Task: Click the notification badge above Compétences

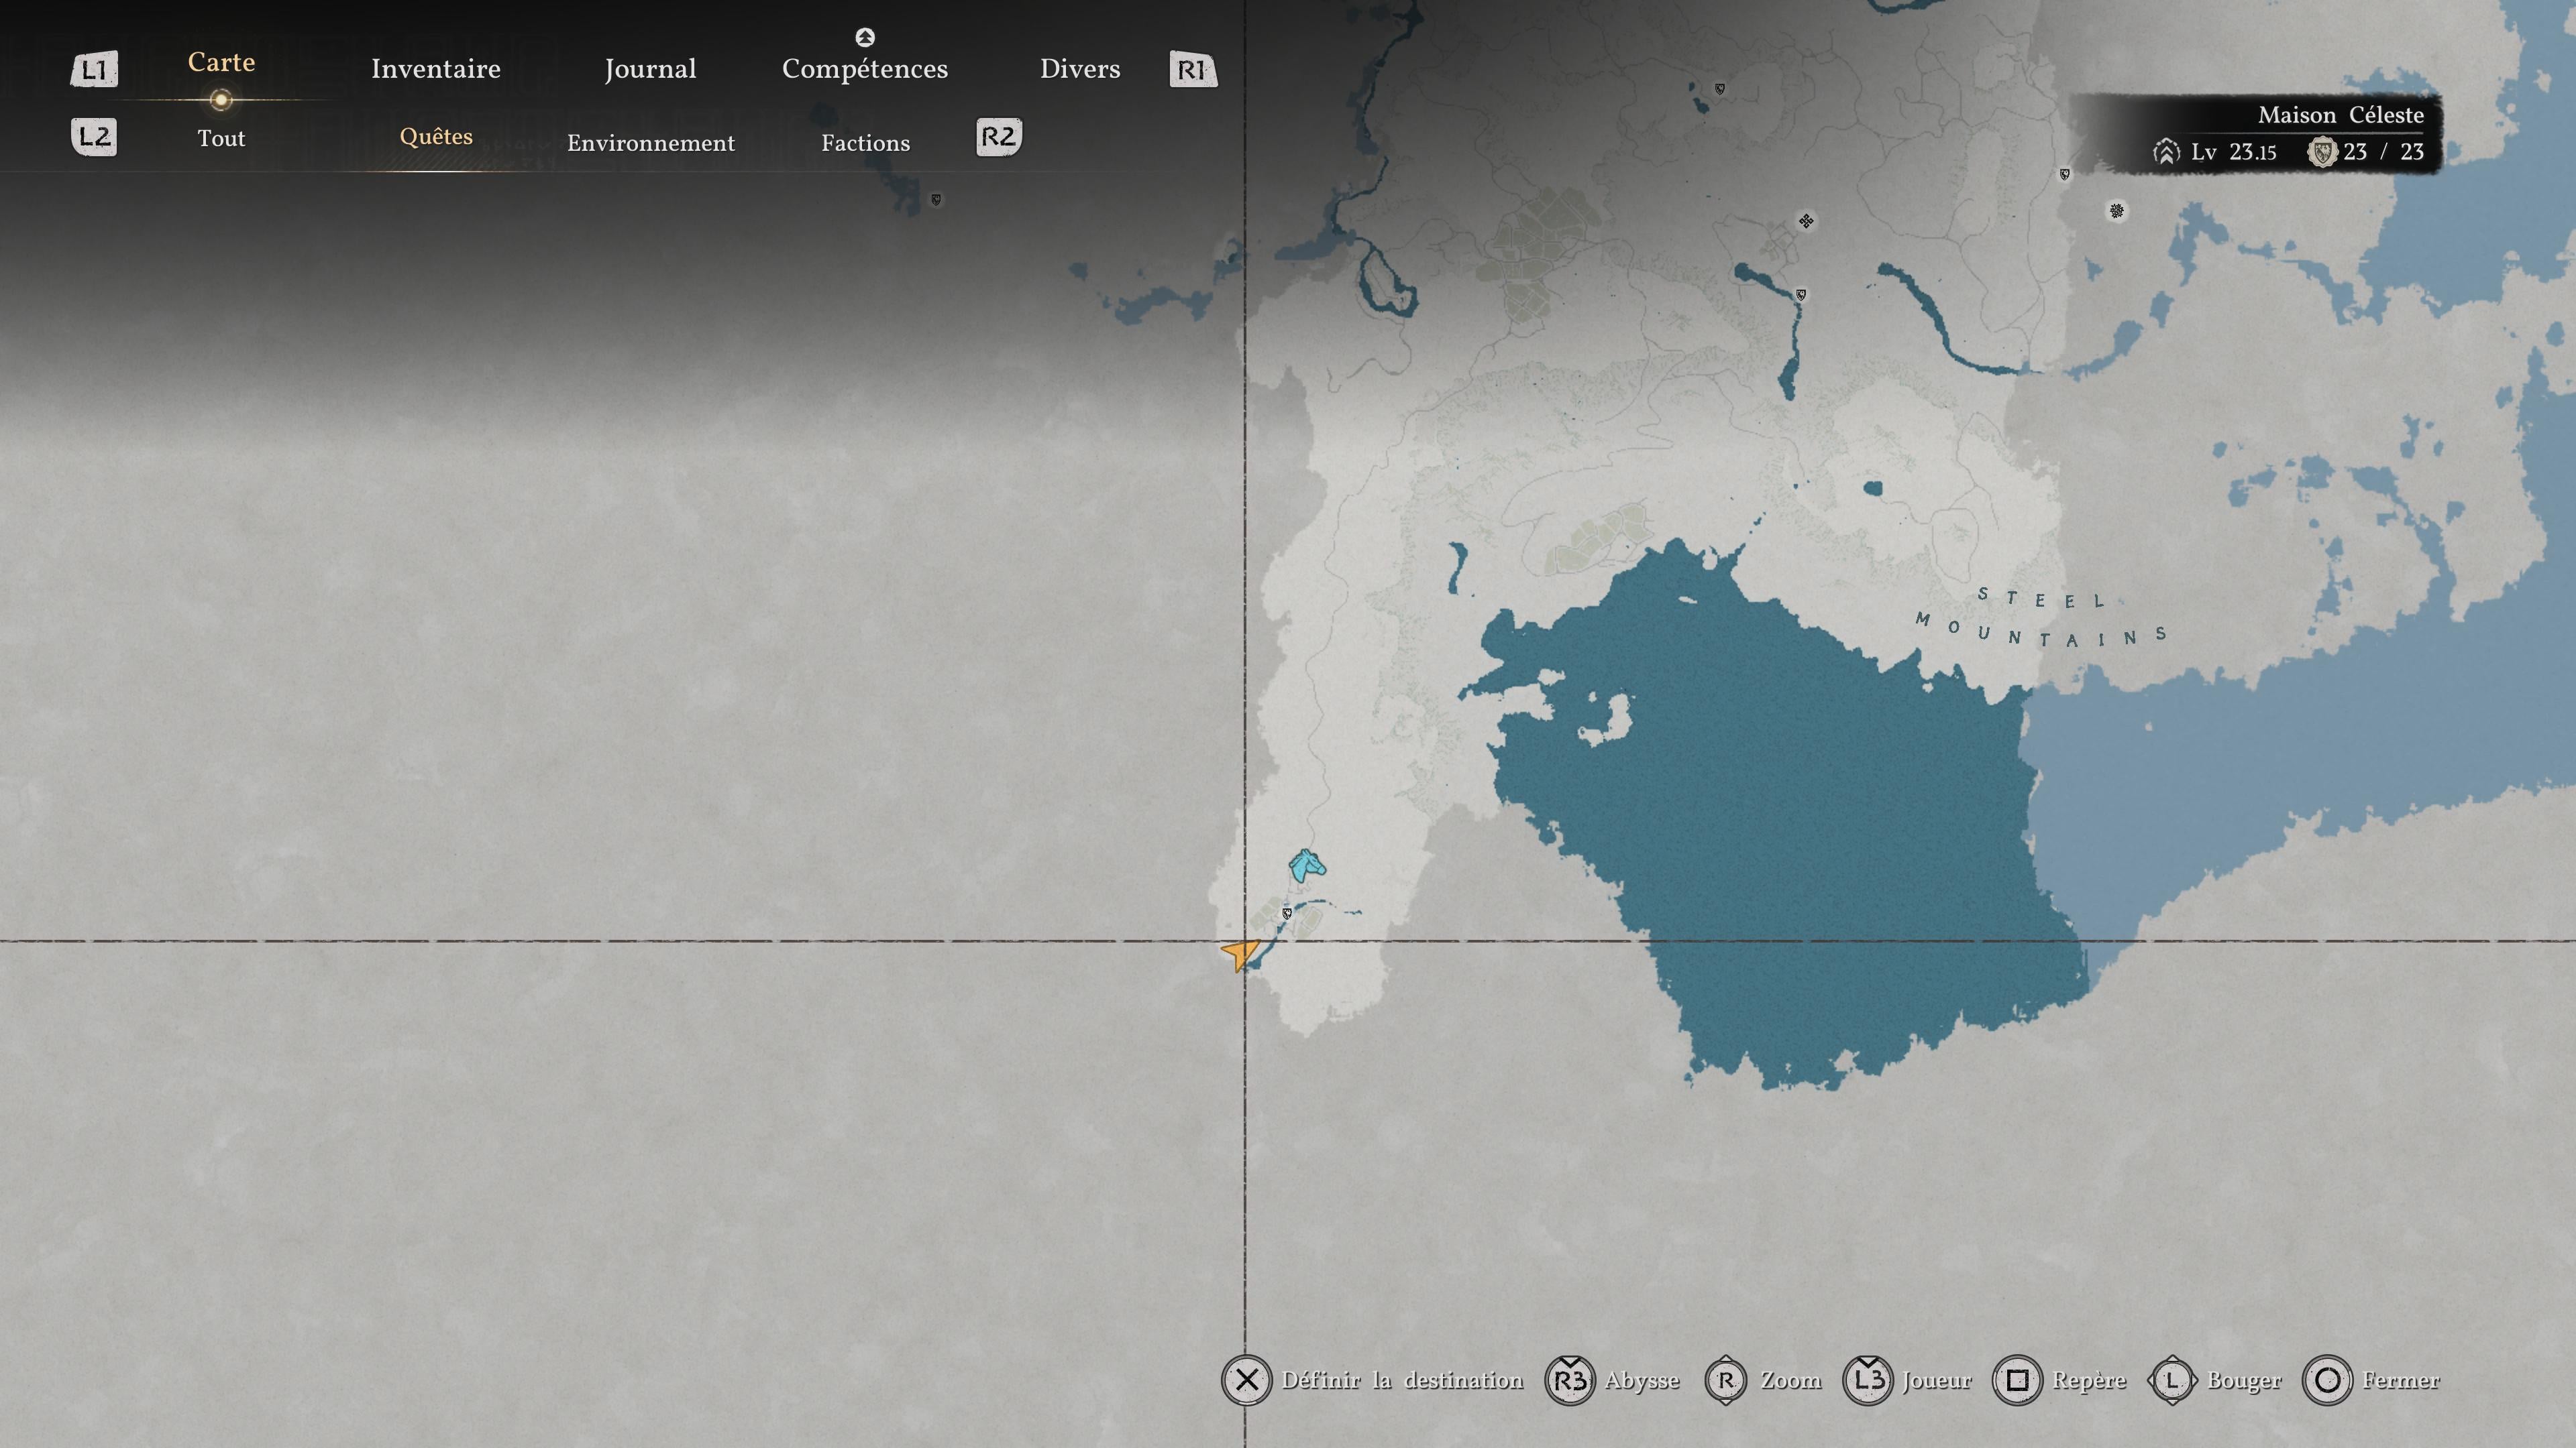Action: pos(865,37)
